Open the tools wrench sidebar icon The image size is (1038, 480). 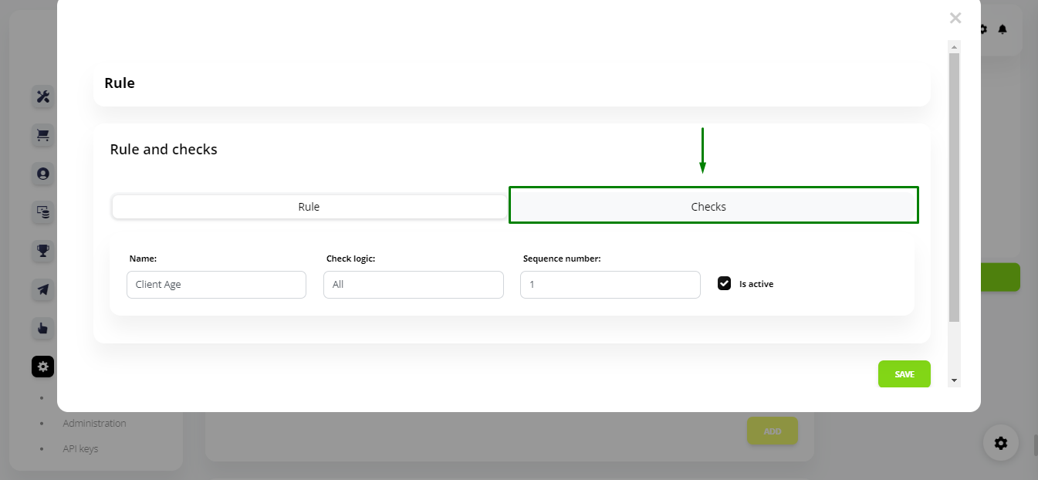42,96
